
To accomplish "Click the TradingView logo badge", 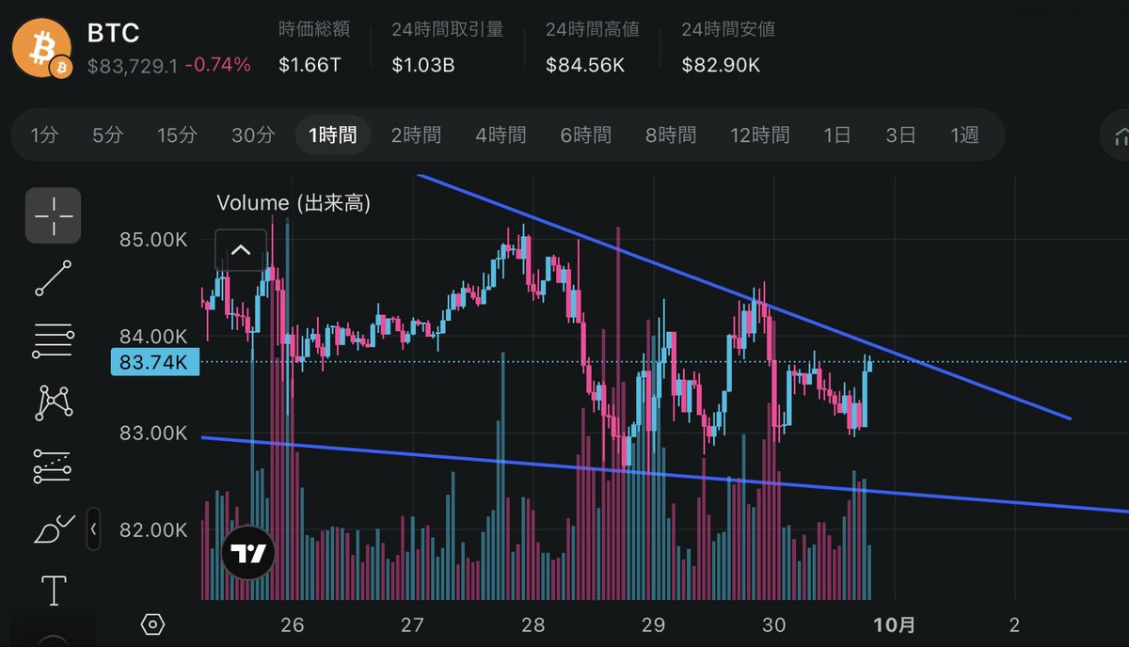I will pos(248,553).
